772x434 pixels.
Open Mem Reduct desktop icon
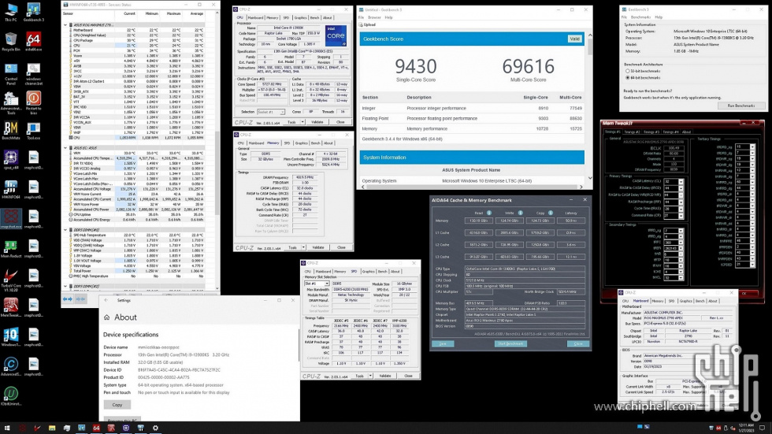coord(11,249)
